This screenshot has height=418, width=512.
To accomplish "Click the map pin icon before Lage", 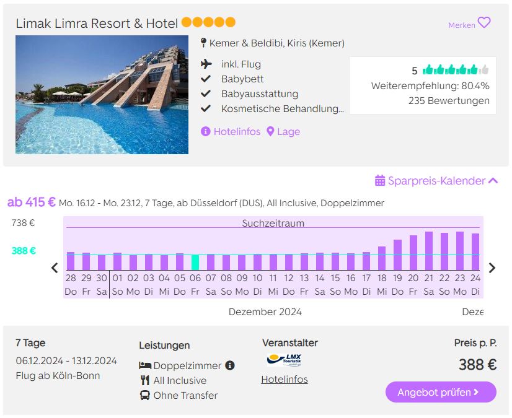I will pyautogui.click(x=270, y=131).
